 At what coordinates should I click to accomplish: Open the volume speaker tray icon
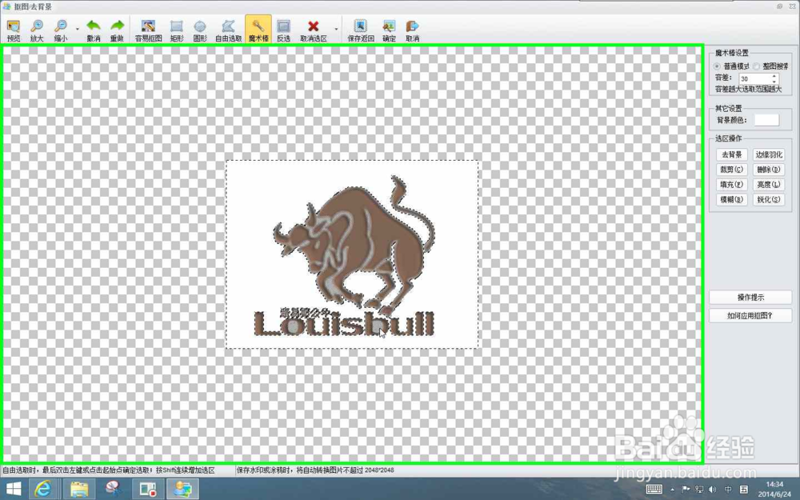click(713, 490)
